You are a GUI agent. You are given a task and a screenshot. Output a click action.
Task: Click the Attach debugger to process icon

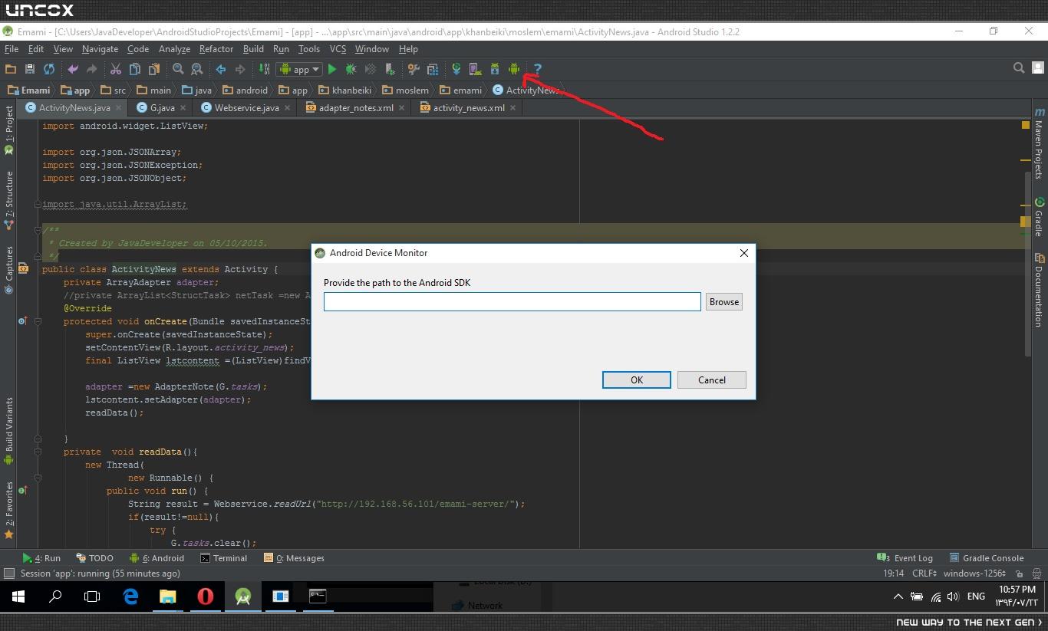390,69
